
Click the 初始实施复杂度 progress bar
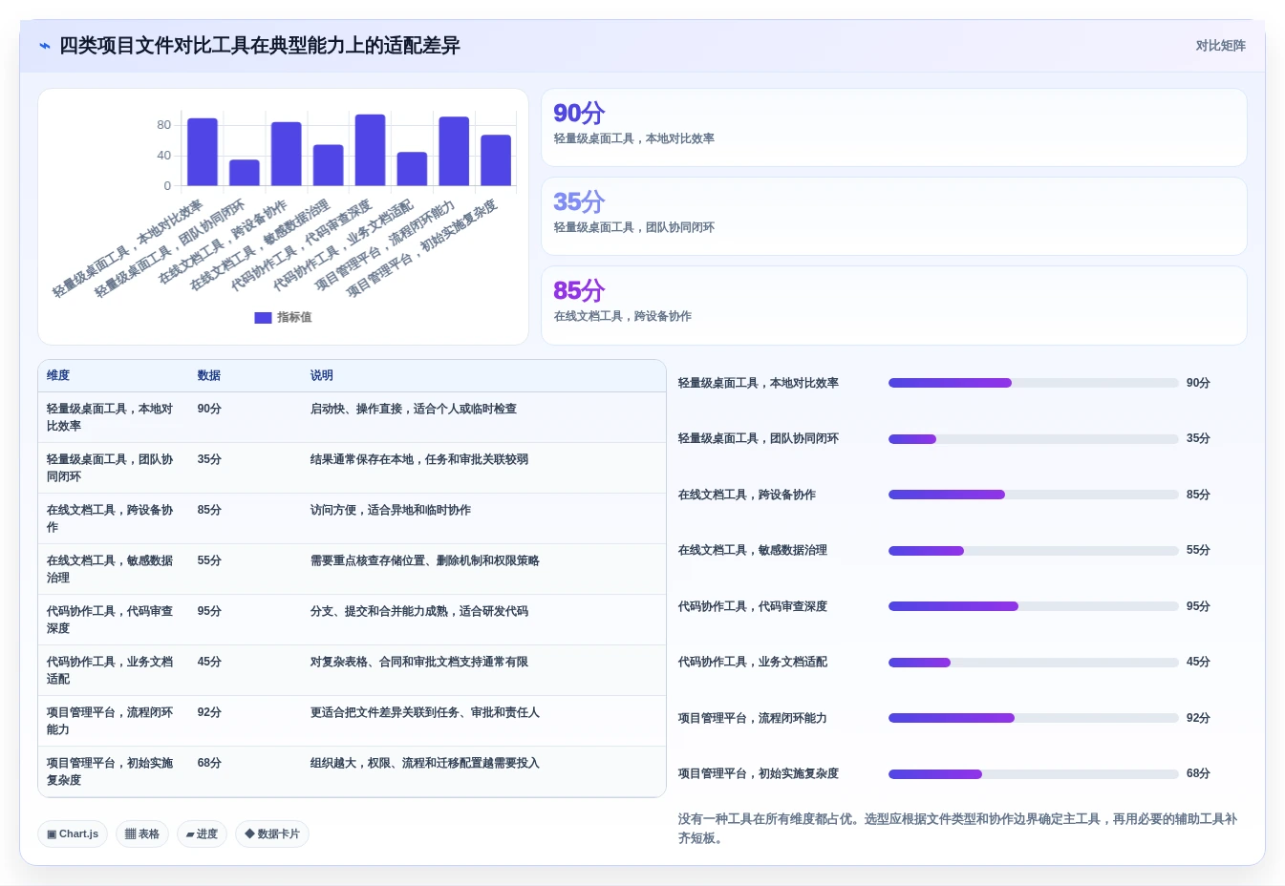coord(1033,774)
